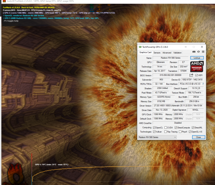Screen dimensions: 215x185
Task: Click the GPU-Z screenshot camera icon
Action: coord(194,52)
